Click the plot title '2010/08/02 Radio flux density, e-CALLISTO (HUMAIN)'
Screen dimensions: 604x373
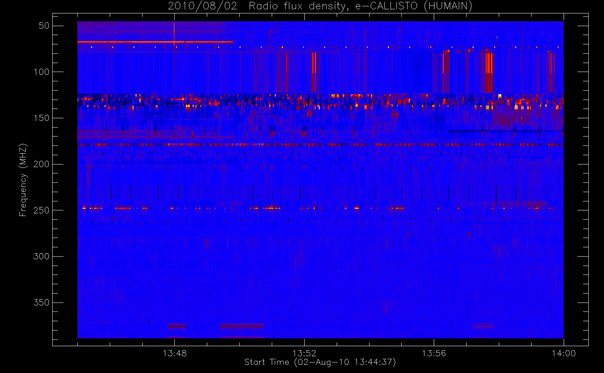click(320, 6)
